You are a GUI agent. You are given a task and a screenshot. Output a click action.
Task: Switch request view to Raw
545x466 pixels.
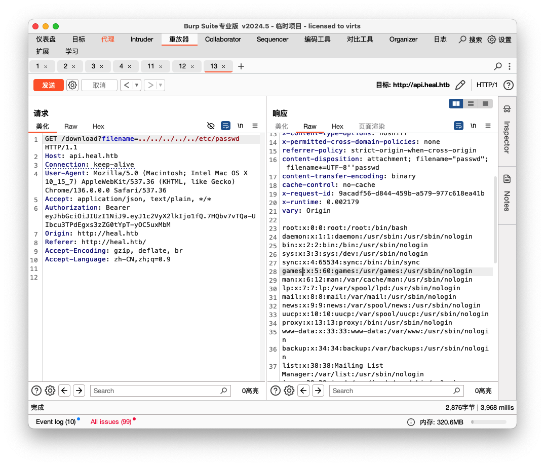(x=70, y=127)
